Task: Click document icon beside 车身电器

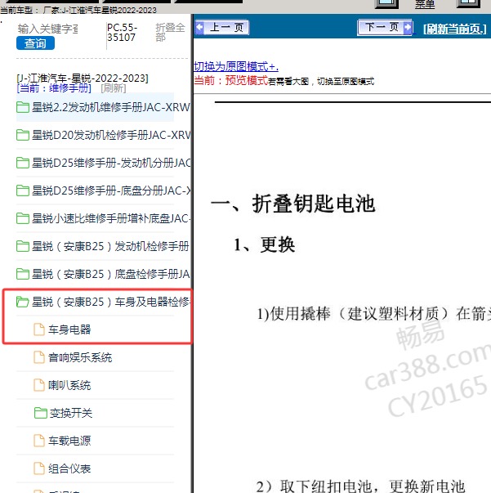Action: coord(39,329)
